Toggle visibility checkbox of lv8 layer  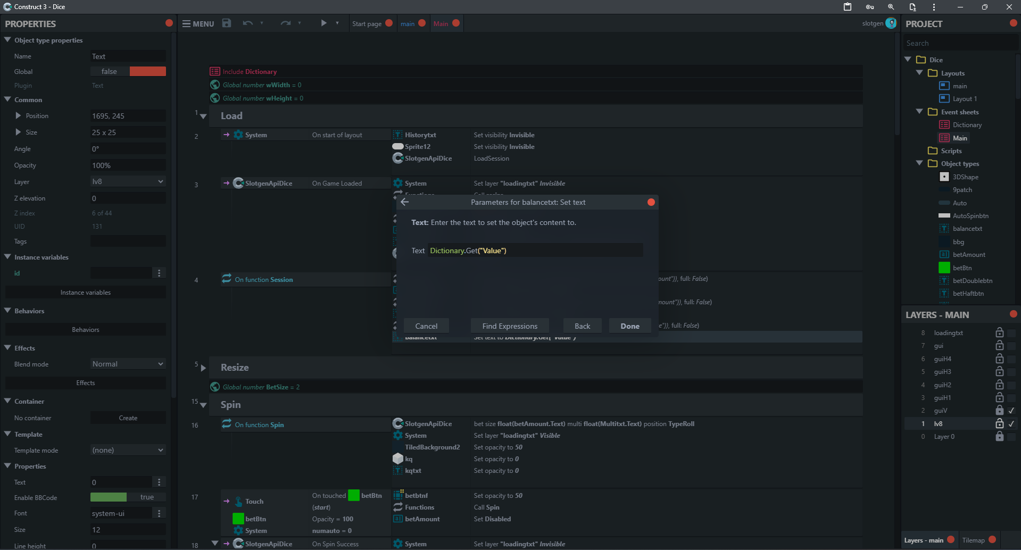point(1011,424)
